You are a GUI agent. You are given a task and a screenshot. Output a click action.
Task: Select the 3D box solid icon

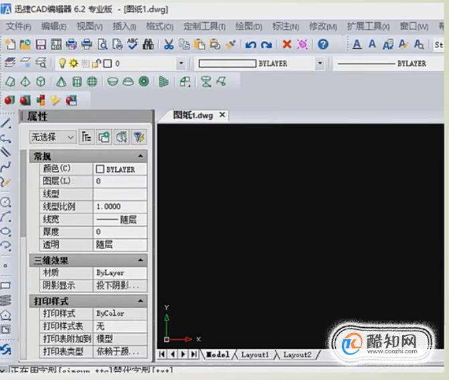tap(41, 82)
